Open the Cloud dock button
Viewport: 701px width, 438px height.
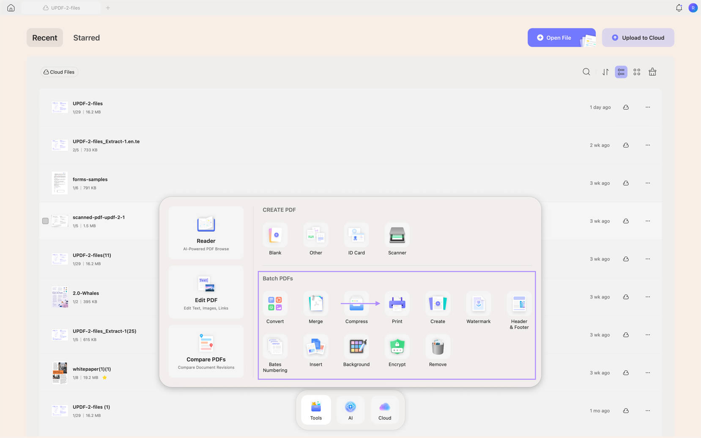[385, 410]
